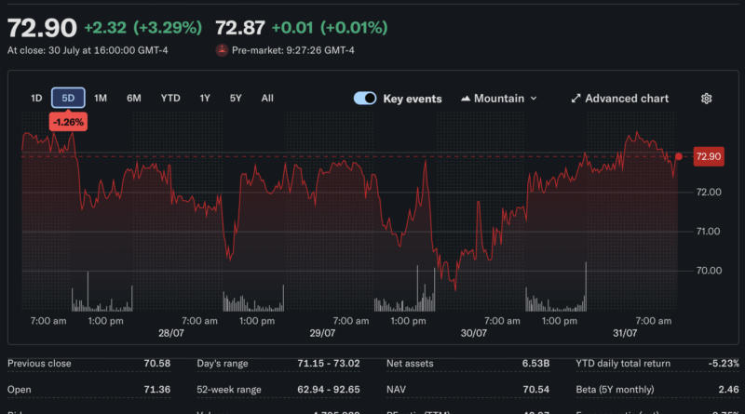The height and width of the screenshot is (414, 745).
Task: Click the 70.54 NAV value
Action: [536, 389]
